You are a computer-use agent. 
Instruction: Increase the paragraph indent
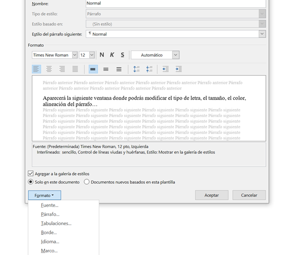179,69
